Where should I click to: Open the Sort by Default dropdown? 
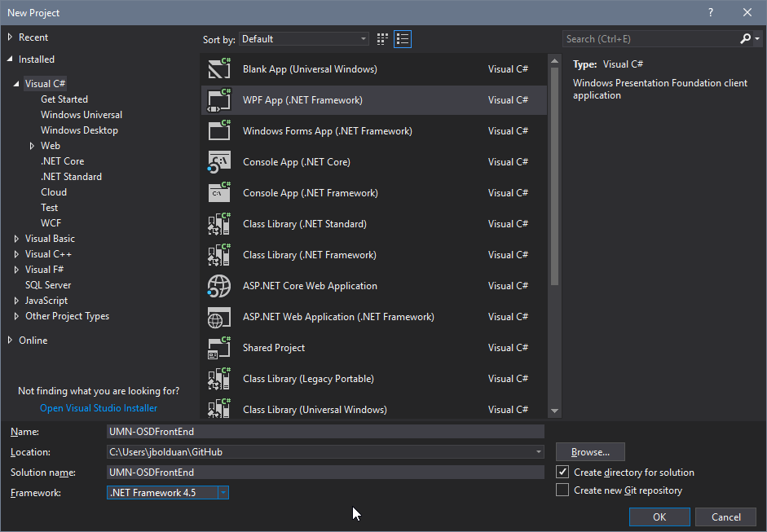click(304, 39)
